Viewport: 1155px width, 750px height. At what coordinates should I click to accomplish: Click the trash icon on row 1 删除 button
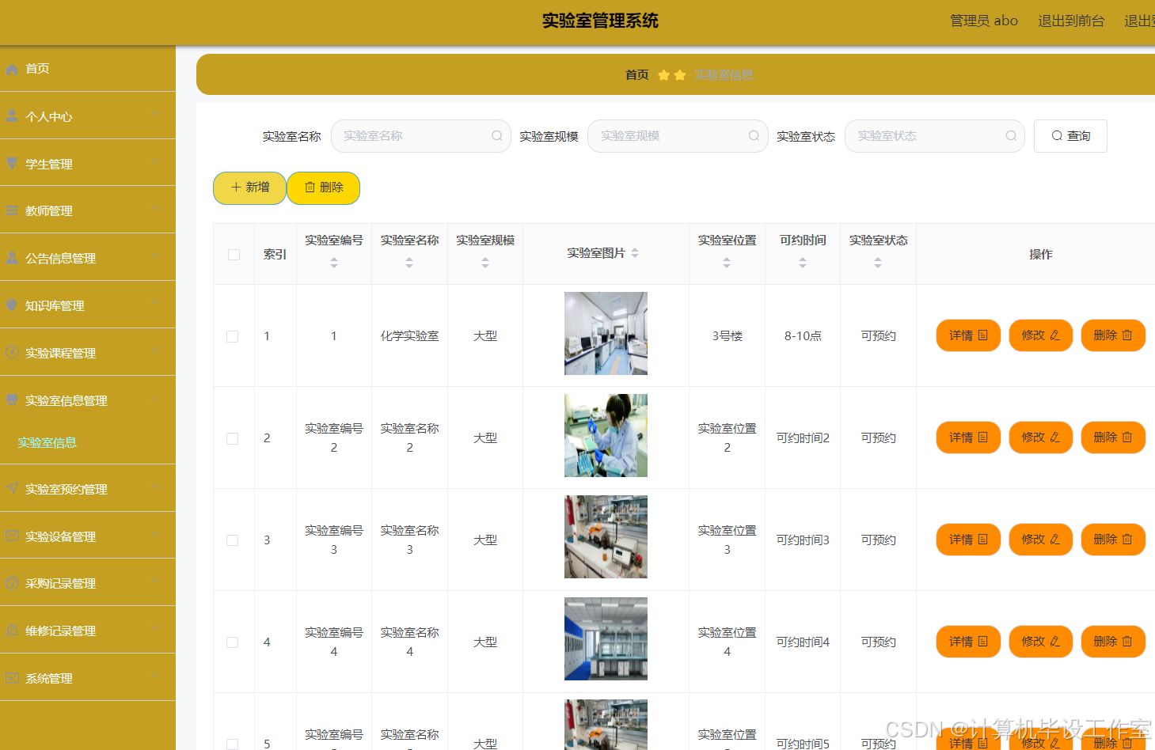[x=1127, y=335]
